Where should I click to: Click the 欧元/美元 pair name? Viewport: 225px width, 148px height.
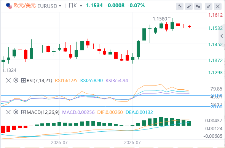(24, 6)
